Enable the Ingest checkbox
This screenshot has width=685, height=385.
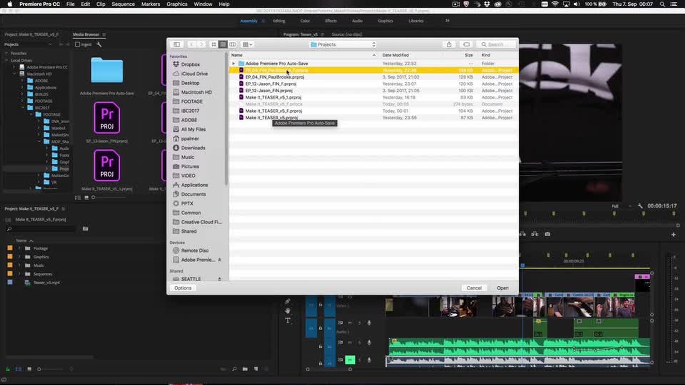point(77,44)
